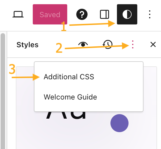Open the Styles panel more-actions pink dots
Image resolution: width=161 pixels, height=149 pixels.
(x=133, y=44)
